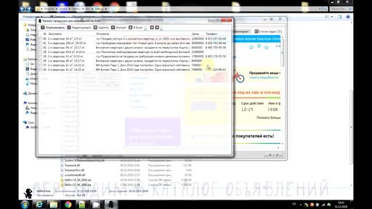Select title '2-к квартира, 63.6 м², 4/10 эт.'
This screenshot has height=209, width=372.
pos(67,52)
